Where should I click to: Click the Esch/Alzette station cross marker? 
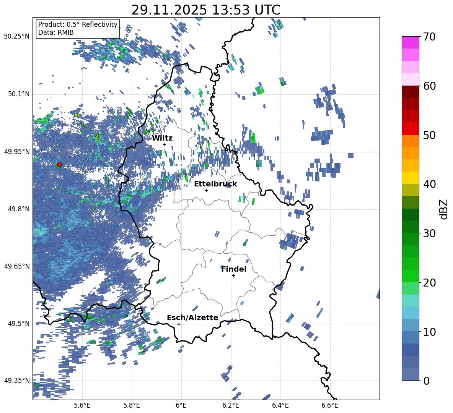179,324
